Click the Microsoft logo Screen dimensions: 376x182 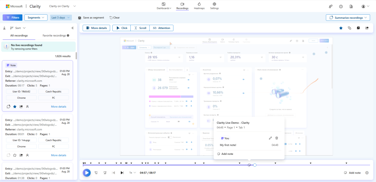14,7
